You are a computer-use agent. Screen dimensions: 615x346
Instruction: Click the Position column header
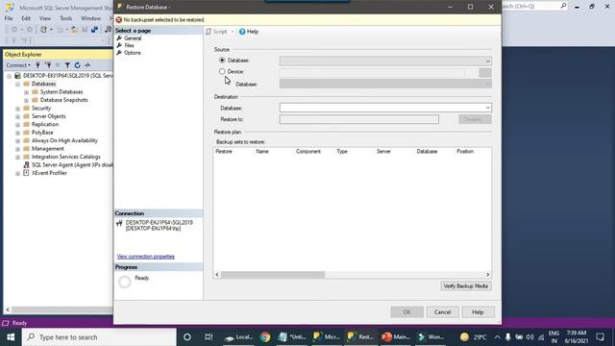click(x=465, y=152)
